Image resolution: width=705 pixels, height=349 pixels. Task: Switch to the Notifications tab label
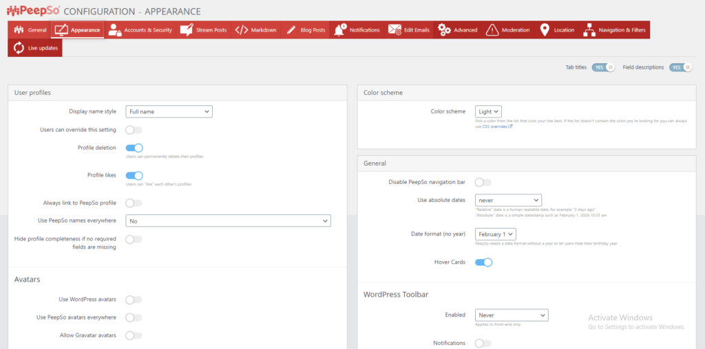click(365, 30)
